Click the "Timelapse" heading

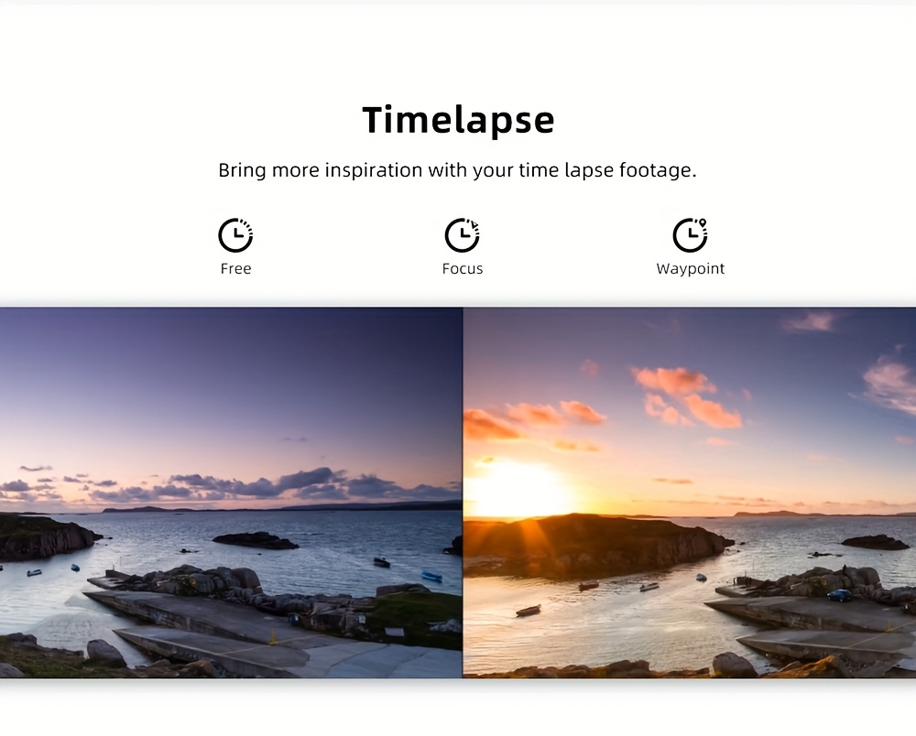tap(458, 120)
